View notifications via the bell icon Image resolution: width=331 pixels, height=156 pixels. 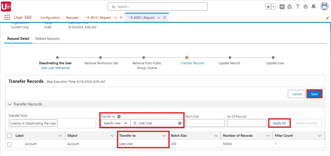pos(314,7)
